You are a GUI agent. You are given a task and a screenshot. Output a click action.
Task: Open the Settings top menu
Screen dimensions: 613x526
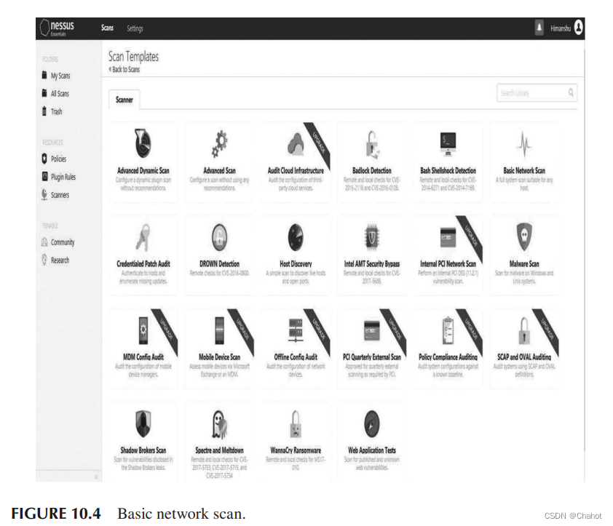[135, 28]
